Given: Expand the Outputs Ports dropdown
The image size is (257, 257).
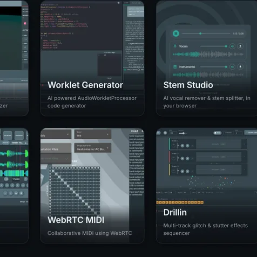Looking at the screenshot, I should tap(93, 148).
